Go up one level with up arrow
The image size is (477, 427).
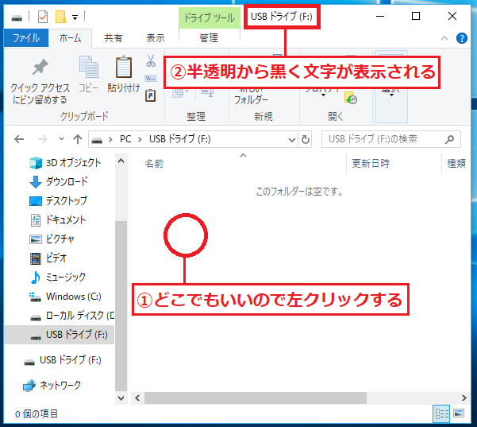pyautogui.click(x=78, y=139)
